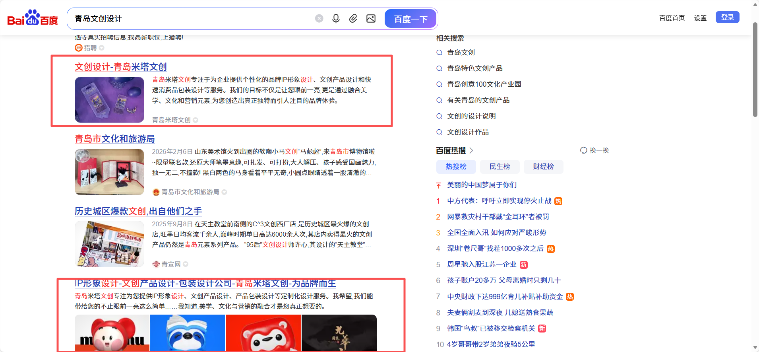This screenshot has width=759, height=352.
Task: Switch to the 财经榜 tab
Action: coord(543,167)
